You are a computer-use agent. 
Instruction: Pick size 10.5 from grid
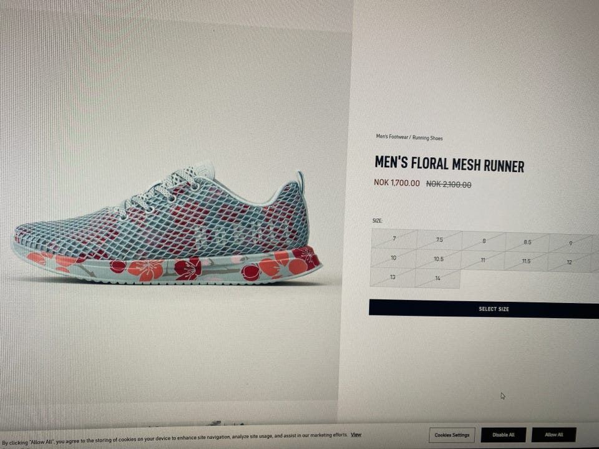[x=439, y=259]
